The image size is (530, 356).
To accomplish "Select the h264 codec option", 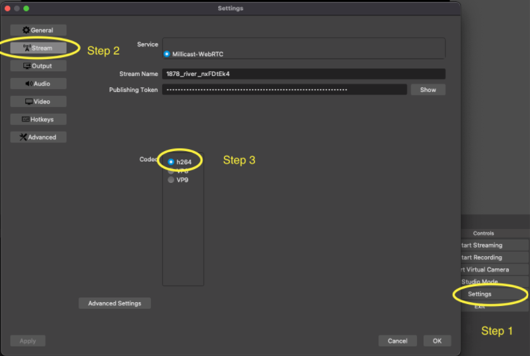I will [x=172, y=162].
